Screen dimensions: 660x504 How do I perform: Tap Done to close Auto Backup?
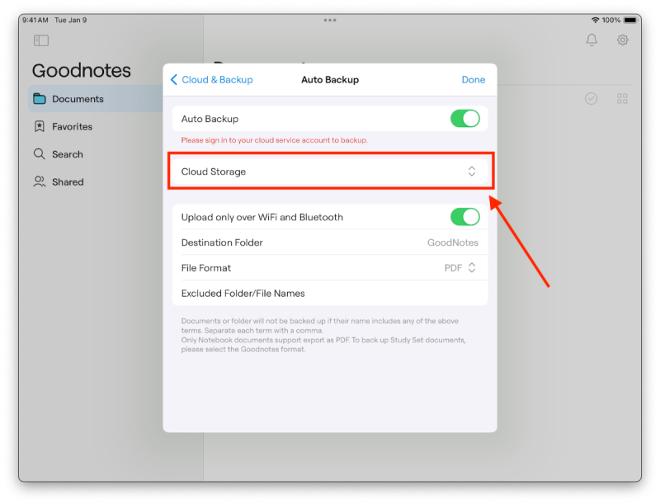(x=473, y=80)
